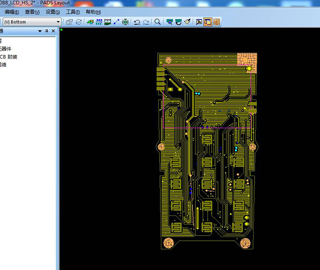This screenshot has height=270, width=320.
Task: Select the 元器件 tree item
Action: click(x=5, y=49)
